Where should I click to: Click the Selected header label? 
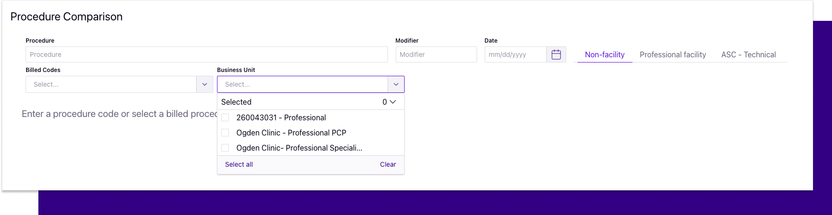pos(236,102)
